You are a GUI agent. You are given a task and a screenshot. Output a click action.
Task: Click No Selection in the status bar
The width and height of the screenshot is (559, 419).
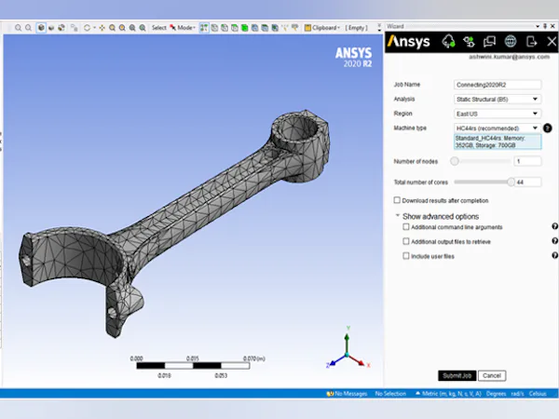(x=390, y=394)
